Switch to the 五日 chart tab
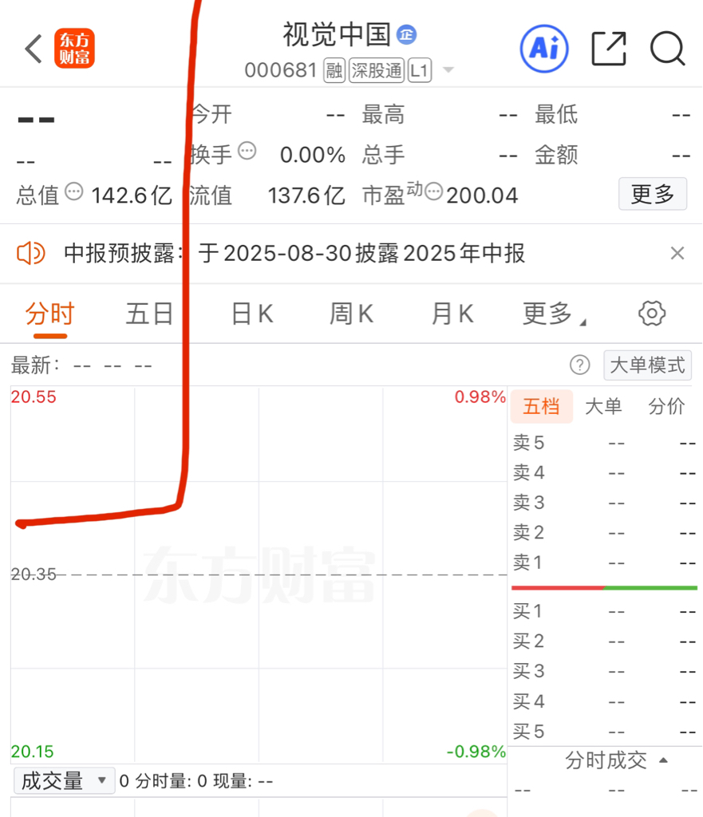 pyautogui.click(x=149, y=314)
